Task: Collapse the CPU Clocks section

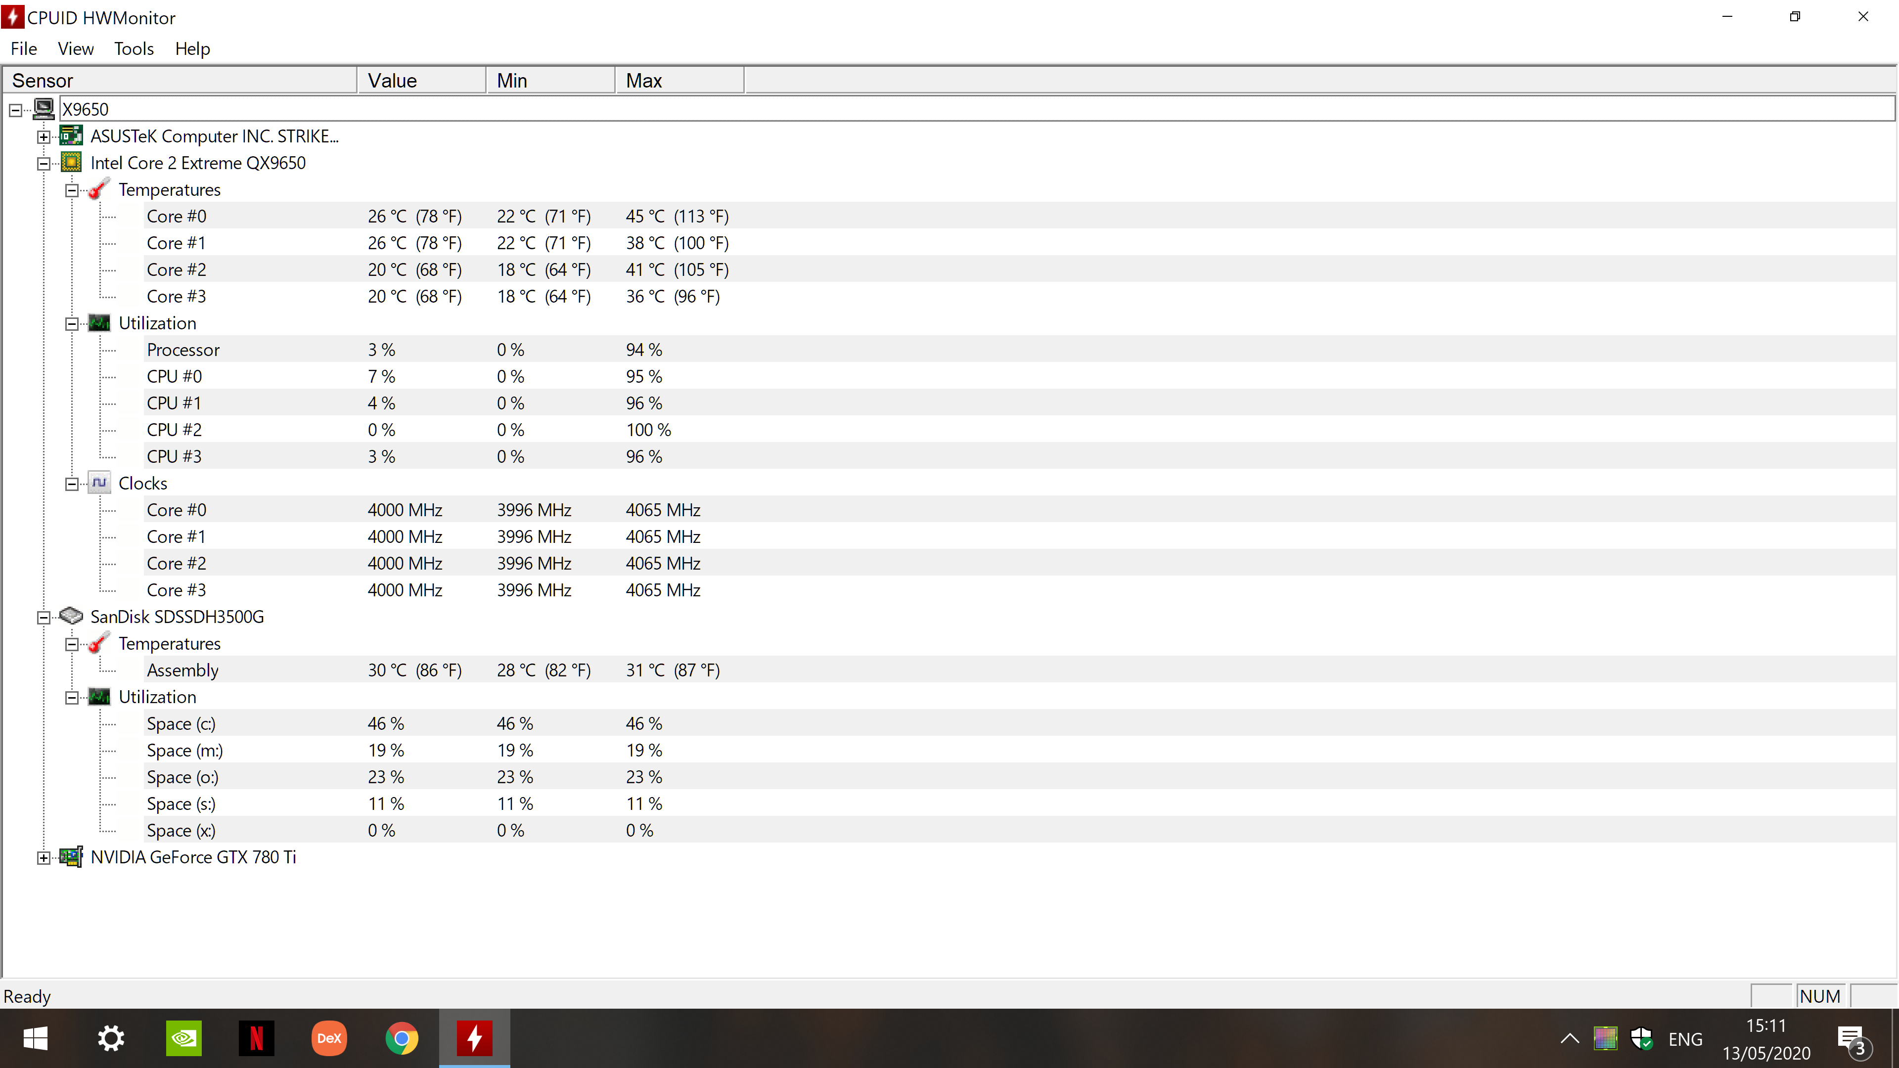Action: 72,484
